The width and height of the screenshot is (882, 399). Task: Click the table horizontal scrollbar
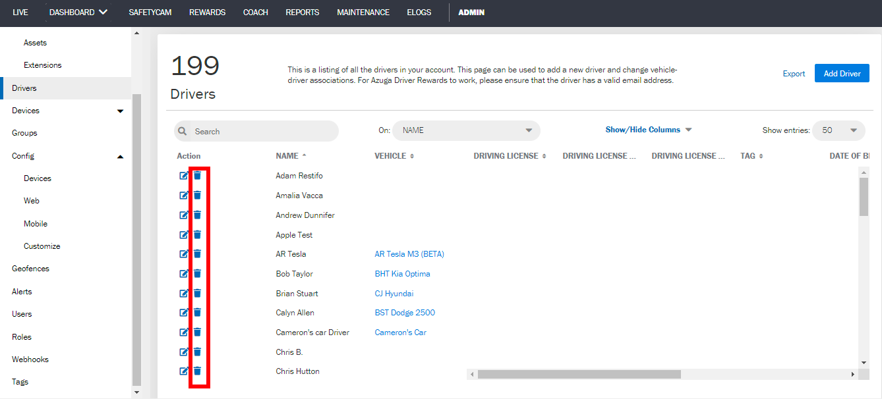pos(579,374)
